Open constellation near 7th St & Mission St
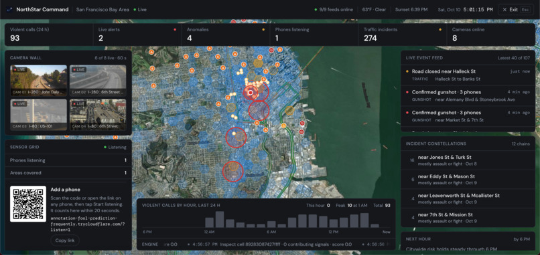The width and height of the screenshot is (540, 255). coord(468,218)
